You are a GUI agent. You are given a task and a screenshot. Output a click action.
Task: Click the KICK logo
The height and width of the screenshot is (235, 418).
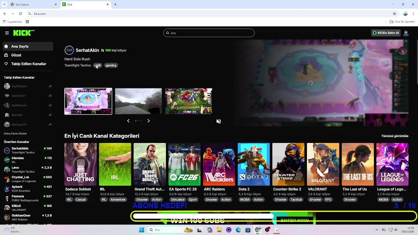[x=24, y=33]
